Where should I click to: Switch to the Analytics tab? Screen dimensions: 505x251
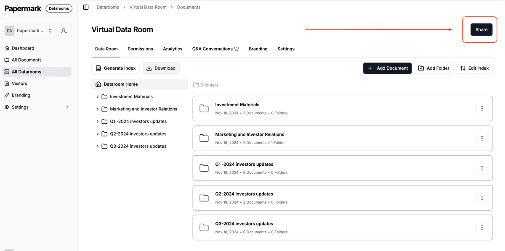(x=173, y=49)
